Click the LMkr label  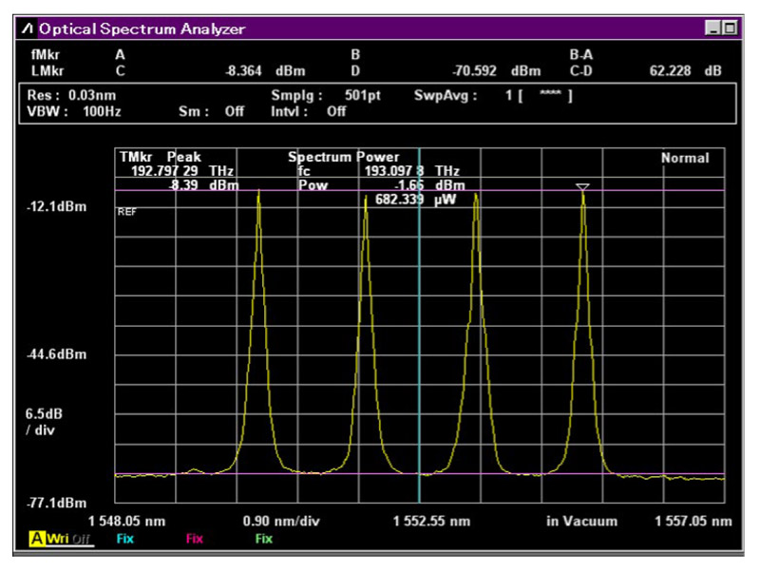point(47,71)
